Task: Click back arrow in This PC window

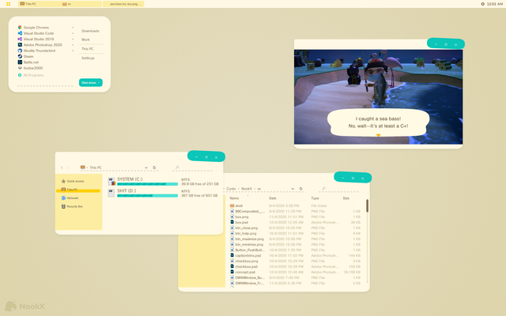Action: [62, 167]
